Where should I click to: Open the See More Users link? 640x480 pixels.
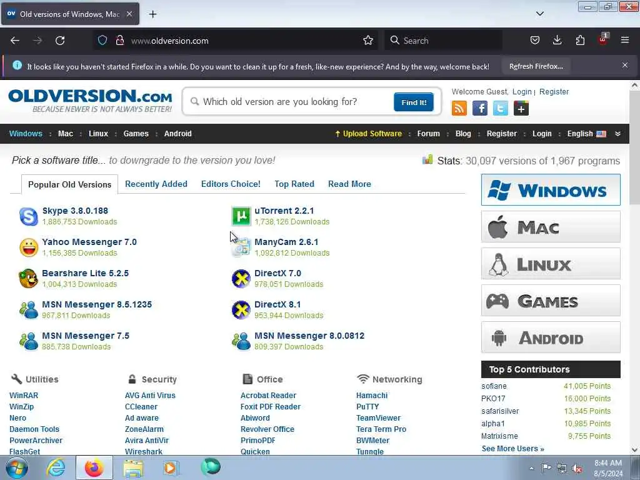point(512,449)
